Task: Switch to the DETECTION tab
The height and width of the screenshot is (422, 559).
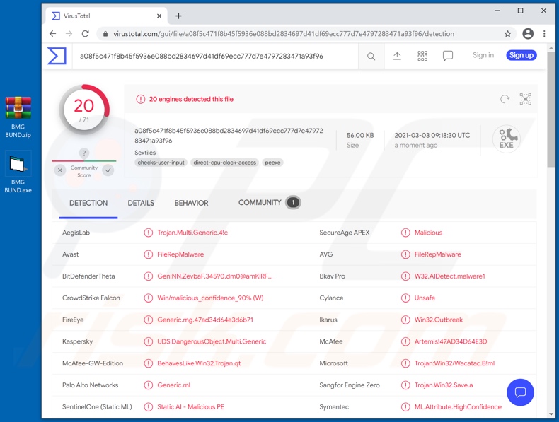Action: tap(88, 203)
